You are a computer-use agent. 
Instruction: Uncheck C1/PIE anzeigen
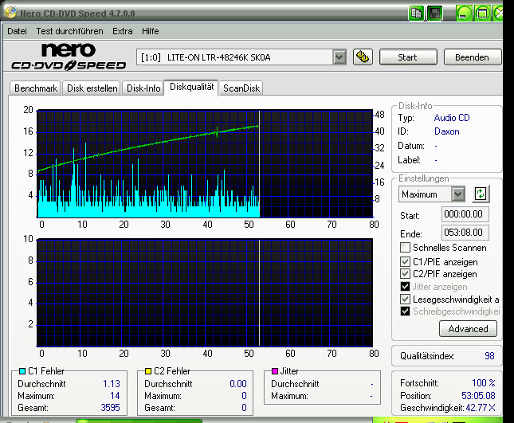click(405, 261)
